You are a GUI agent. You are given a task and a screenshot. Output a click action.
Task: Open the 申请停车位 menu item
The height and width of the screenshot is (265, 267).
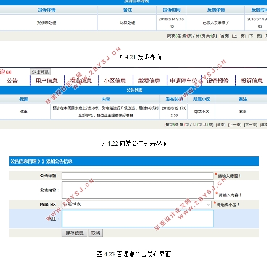183,80
